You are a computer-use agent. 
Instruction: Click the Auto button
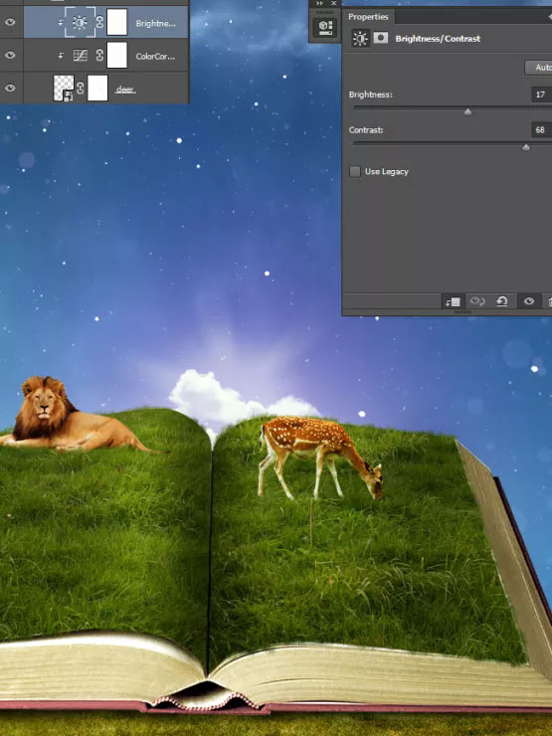539,68
